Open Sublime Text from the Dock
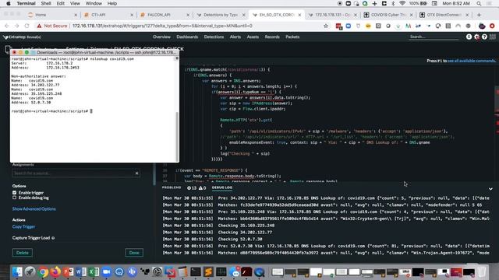This screenshot has width=499, height=280. [208, 271]
